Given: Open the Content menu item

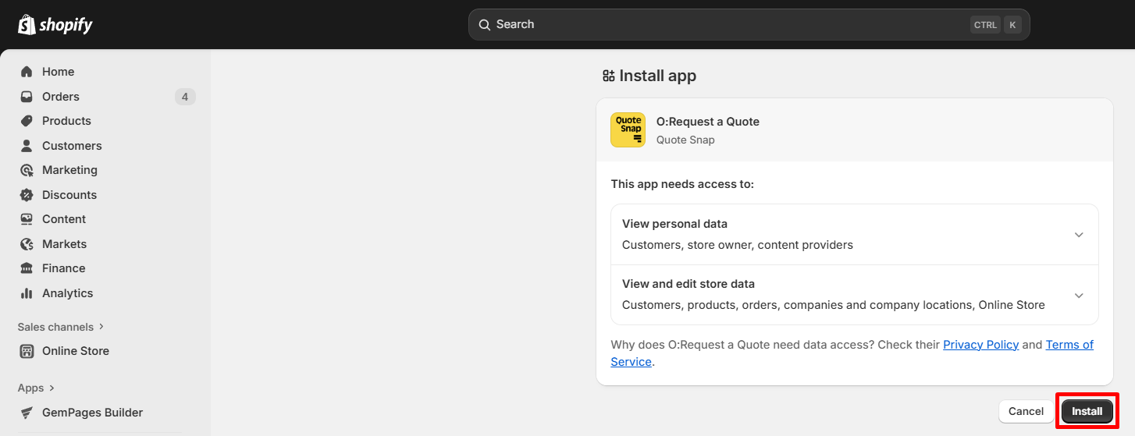Looking at the screenshot, I should coord(64,219).
